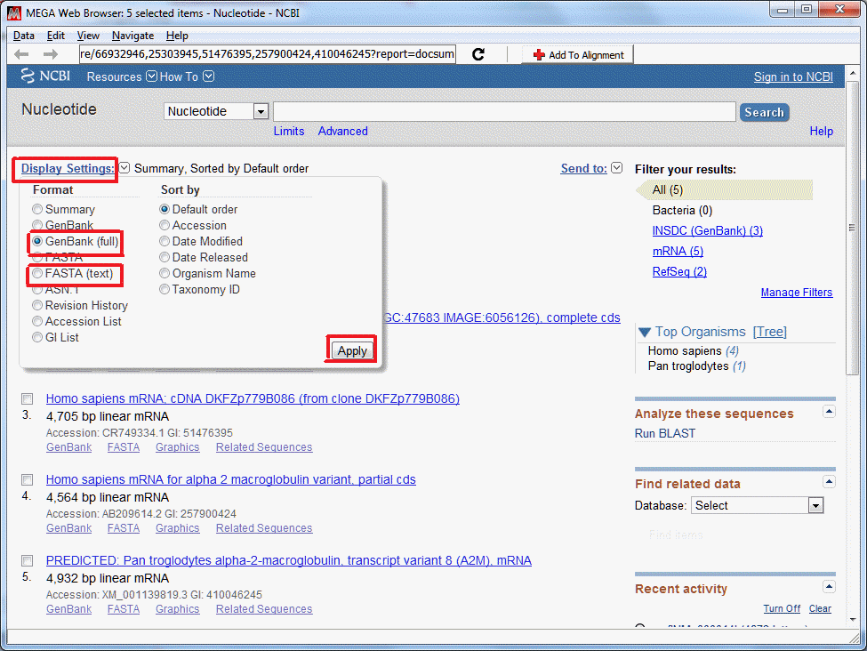
Task: Open alpha 2 macroglobulin variant result link
Action: pyautogui.click(x=231, y=479)
